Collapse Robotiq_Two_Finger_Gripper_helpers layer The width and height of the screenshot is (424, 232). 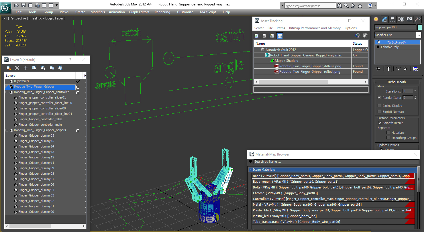coord(7,130)
